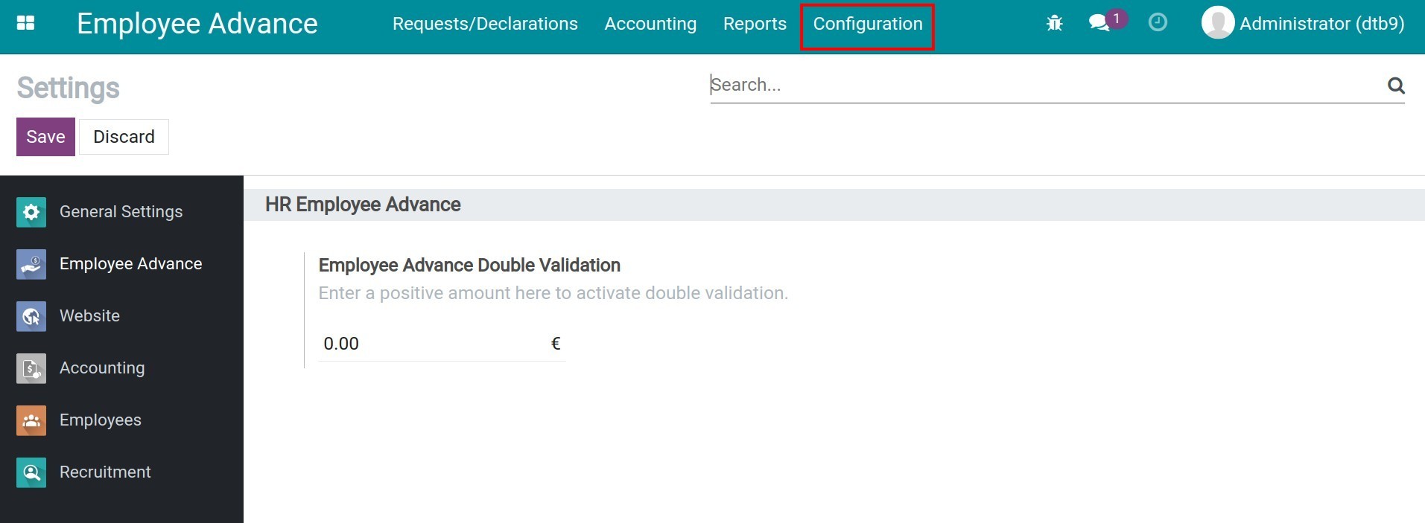1425x523 pixels.
Task: Click the Discard button
Action: tap(124, 137)
